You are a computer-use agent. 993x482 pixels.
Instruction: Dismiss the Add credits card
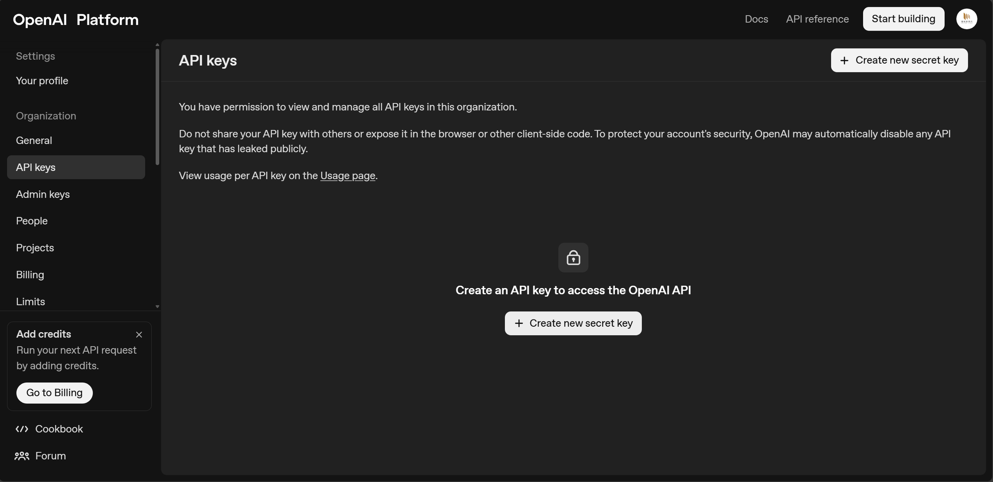pyautogui.click(x=139, y=335)
